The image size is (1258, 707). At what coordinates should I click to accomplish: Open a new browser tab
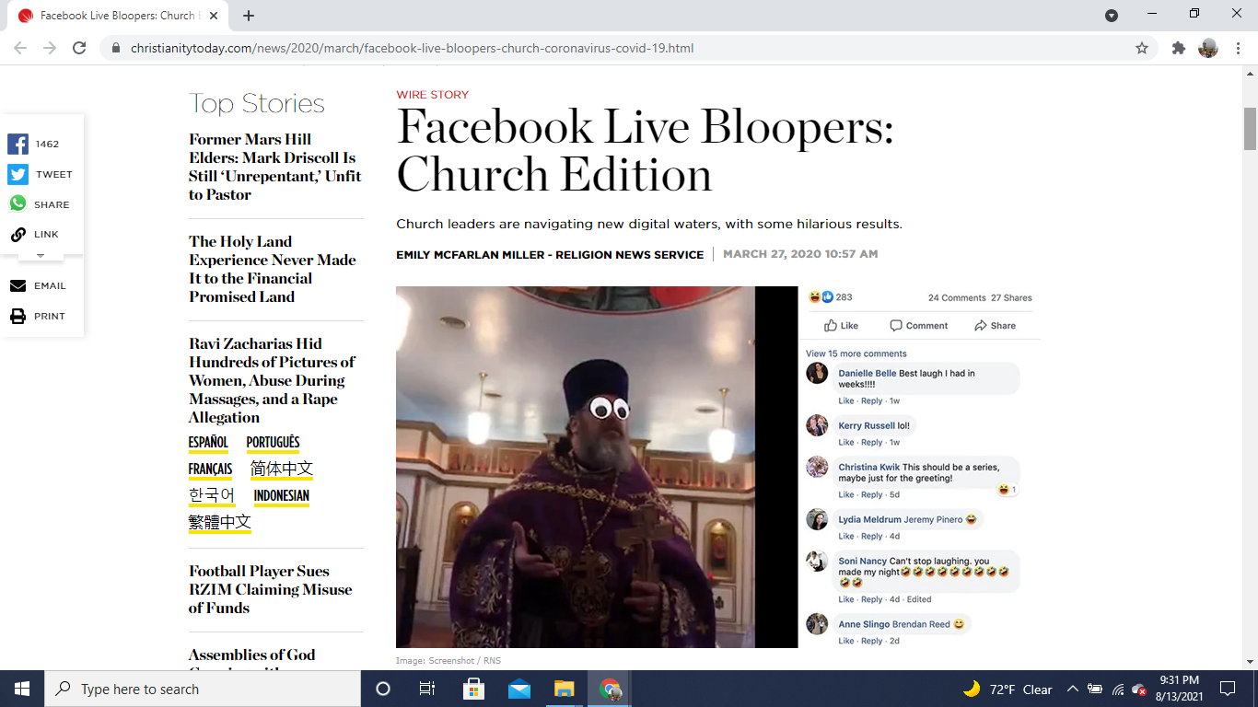tap(249, 16)
